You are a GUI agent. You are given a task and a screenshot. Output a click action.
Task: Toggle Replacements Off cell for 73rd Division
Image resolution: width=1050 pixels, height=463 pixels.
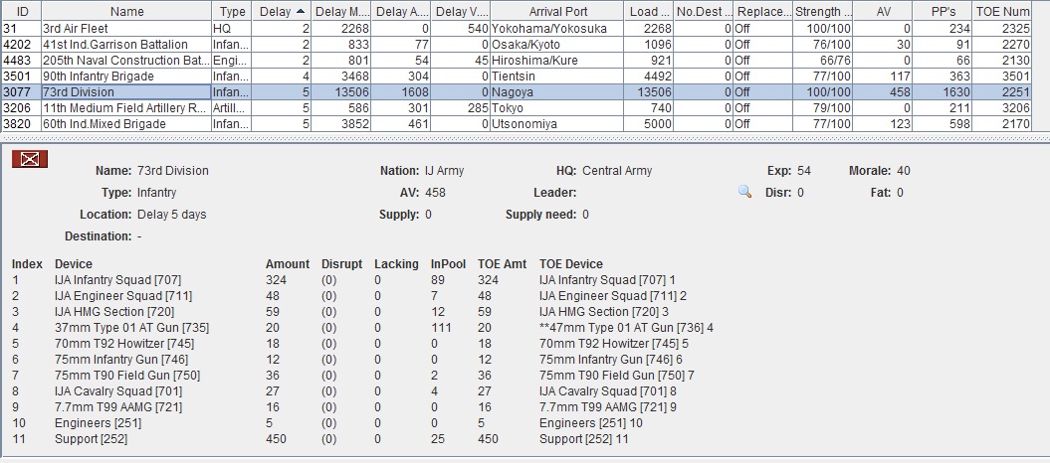[x=760, y=92]
